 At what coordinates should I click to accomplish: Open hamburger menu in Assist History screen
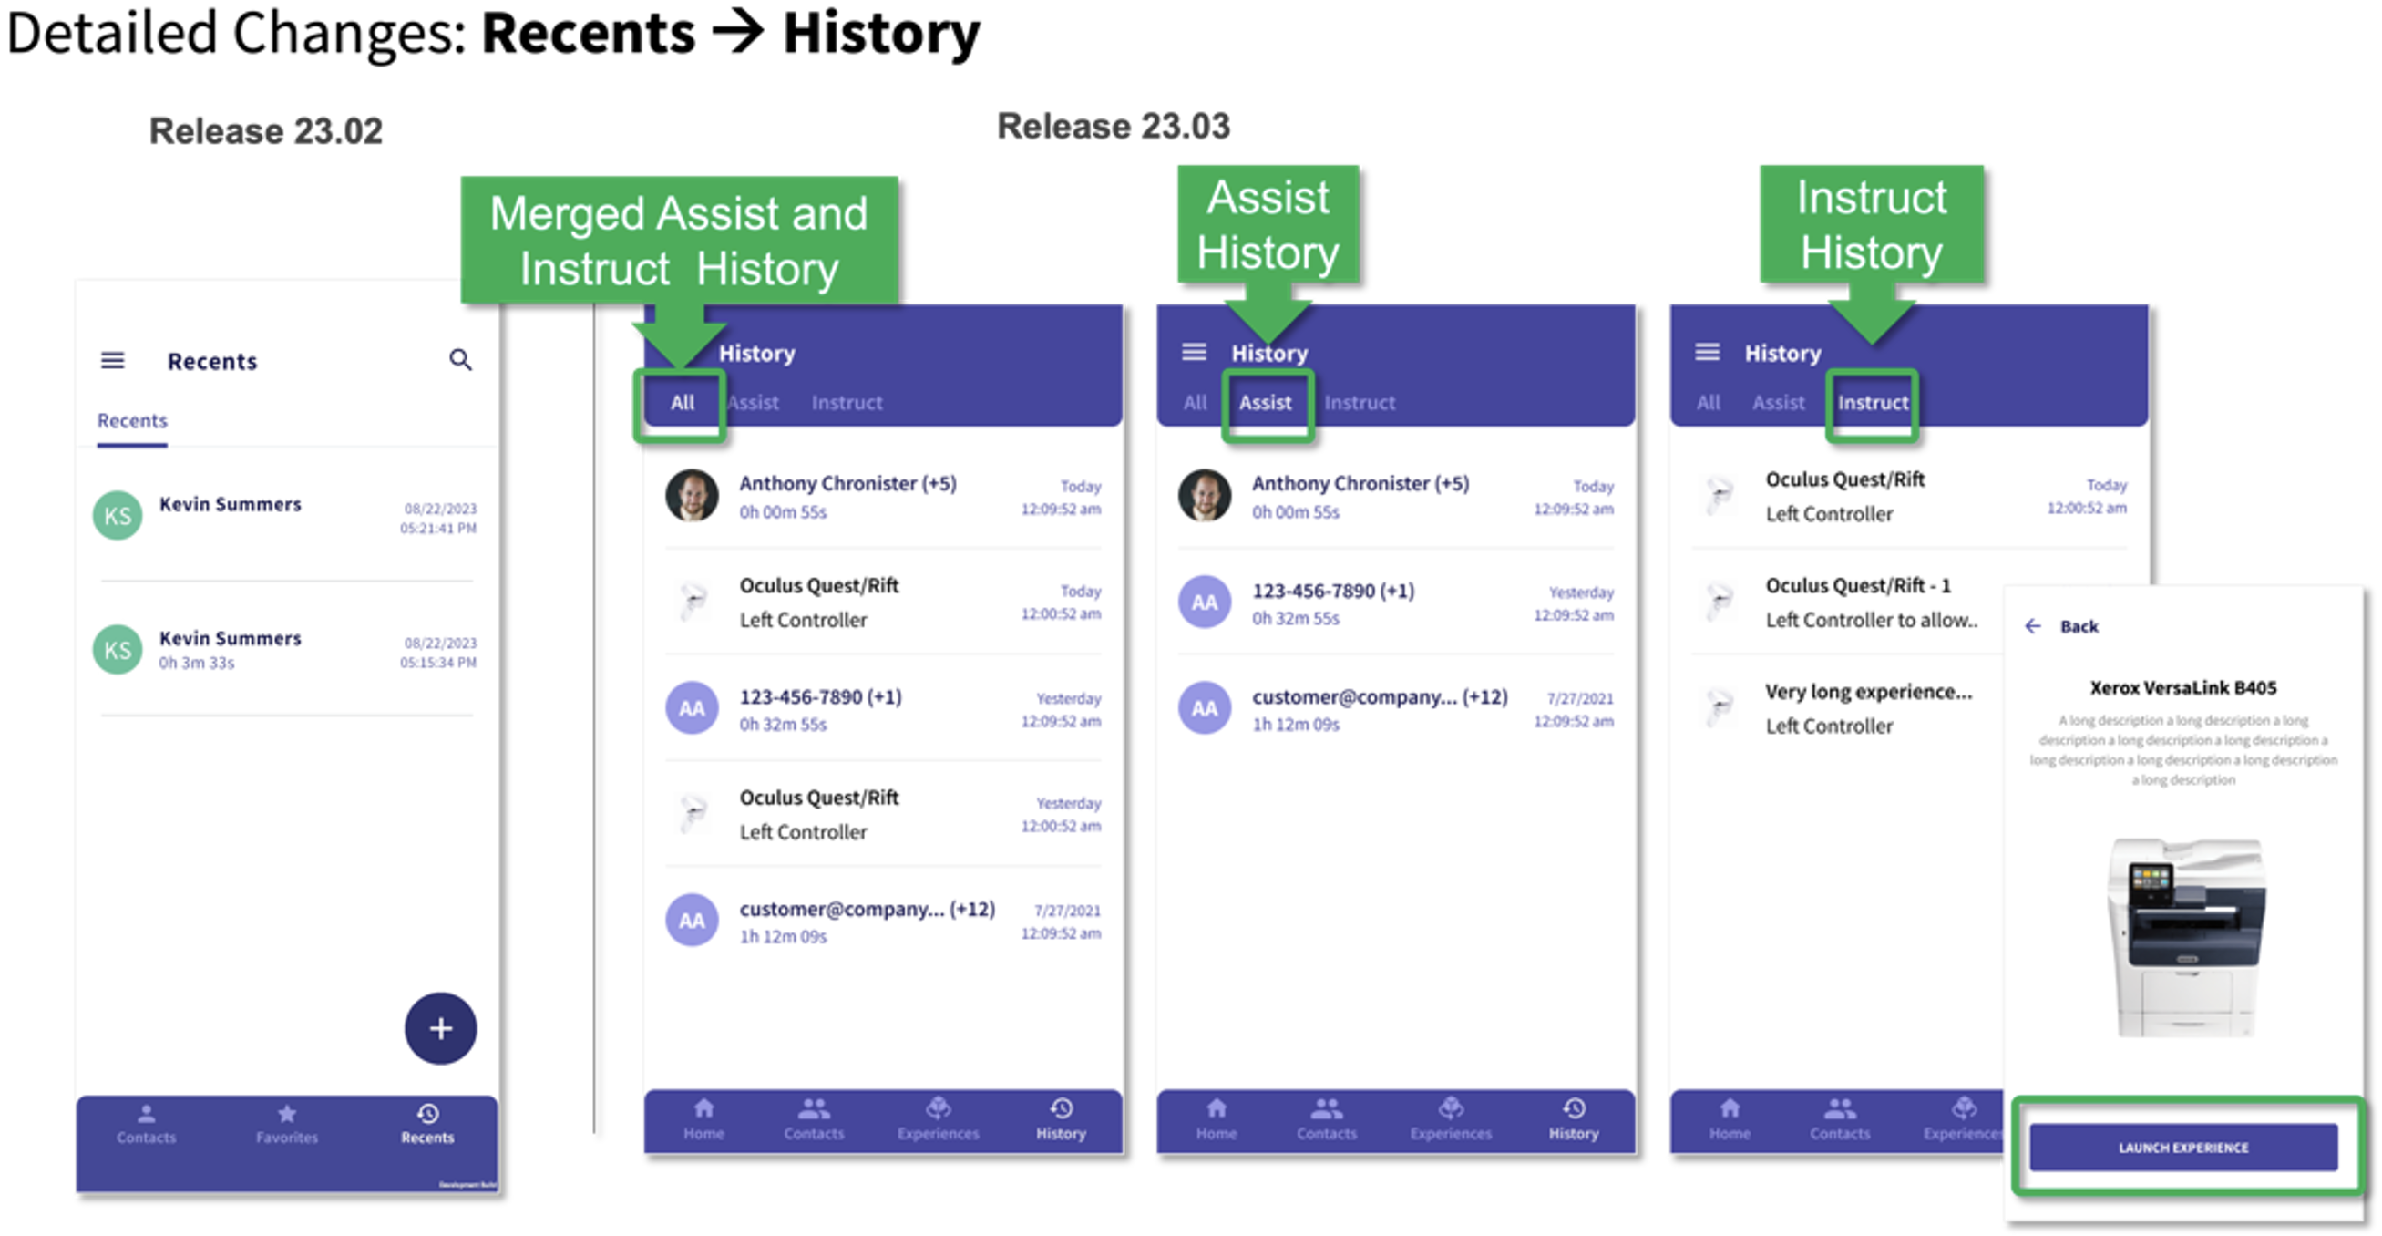pyautogui.click(x=1193, y=353)
